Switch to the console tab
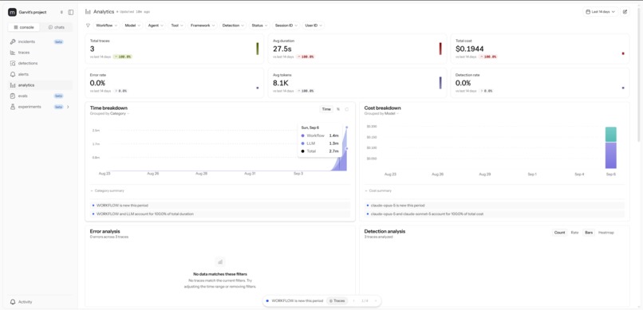Viewport: 643px width, 310px height. click(24, 27)
